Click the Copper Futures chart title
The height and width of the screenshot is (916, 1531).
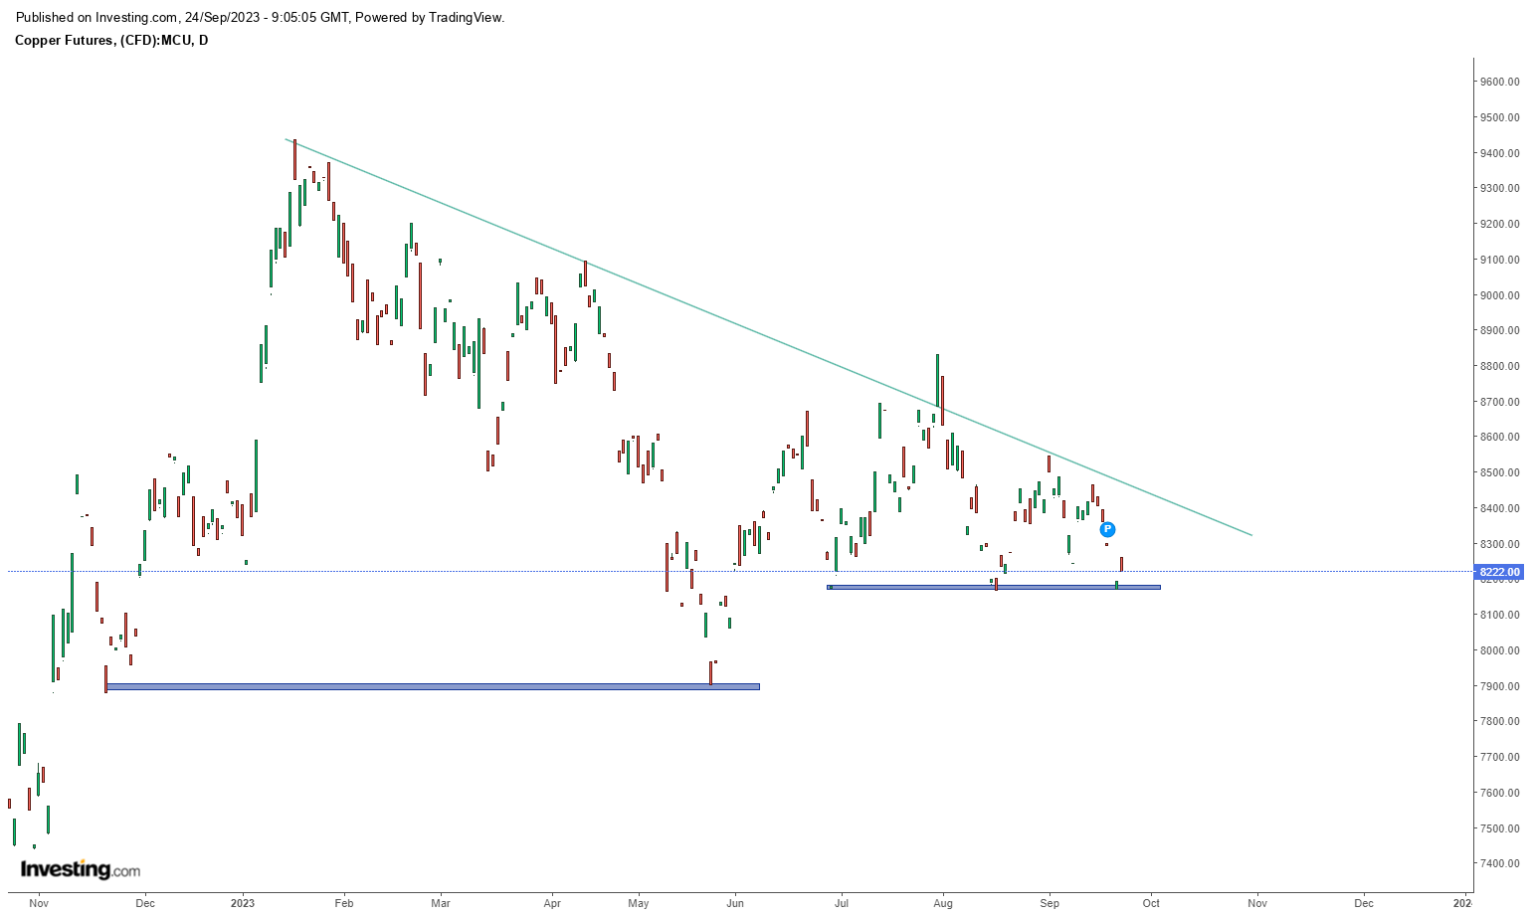(111, 40)
